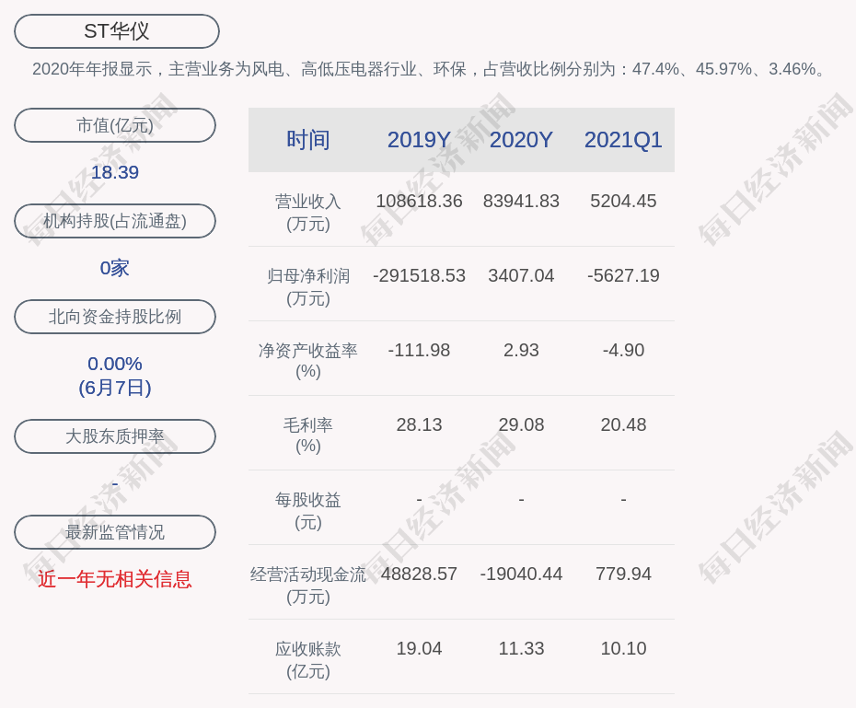The height and width of the screenshot is (708, 856).
Task: Select the 市值(亿元) label pill
Action: point(115,125)
